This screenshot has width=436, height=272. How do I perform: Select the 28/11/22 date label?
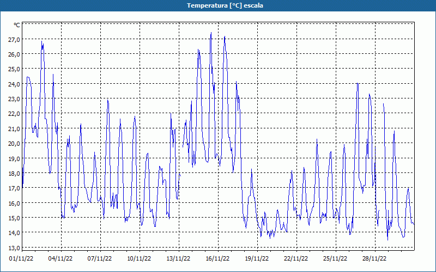(374, 259)
